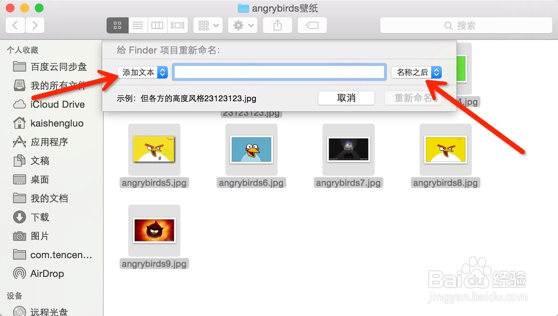The image size is (558, 316).
Task: Open 文稿 in the sidebar
Action: pos(31,161)
